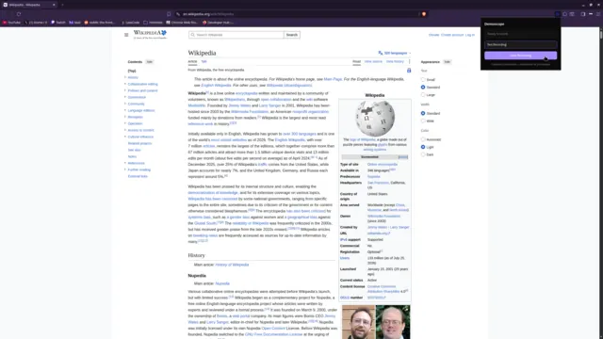Open the View source tab
The image size is (603, 339).
(x=373, y=61)
